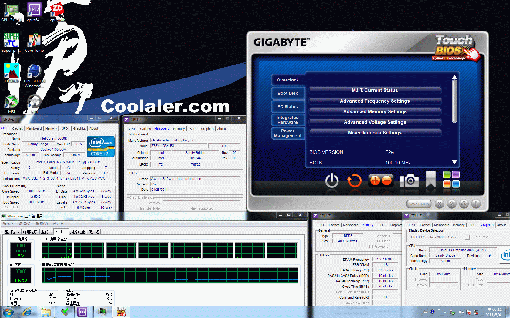The height and width of the screenshot is (318, 510).
Task: Switch to About tab in Graphics CPU-Z window
Action: tap(501, 225)
